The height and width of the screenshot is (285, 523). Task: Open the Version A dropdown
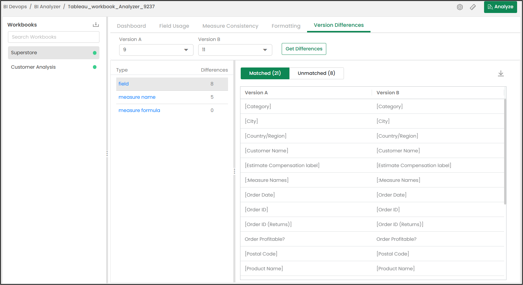156,50
